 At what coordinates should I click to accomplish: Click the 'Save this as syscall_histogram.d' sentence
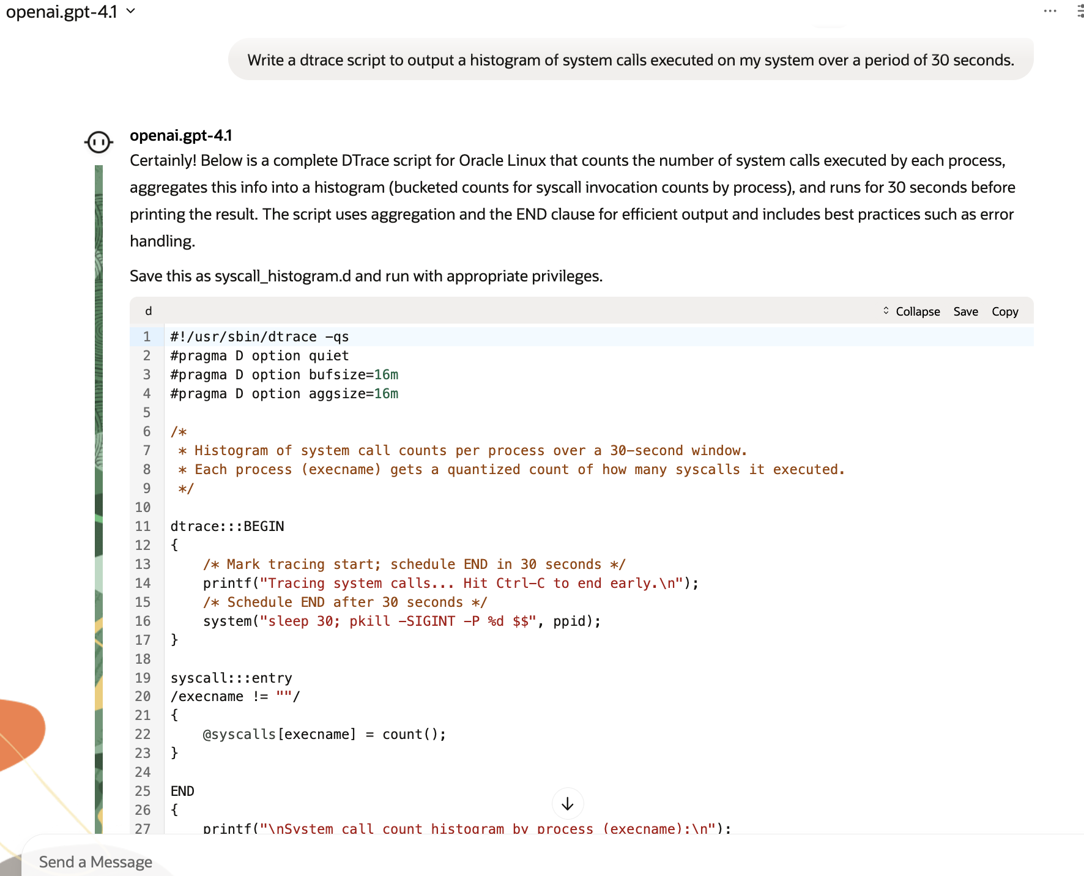pos(366,276)
